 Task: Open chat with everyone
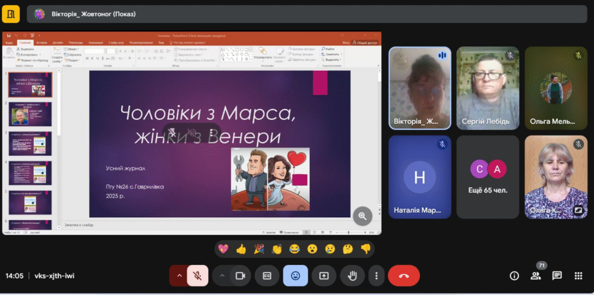click(x=557, y=276)
